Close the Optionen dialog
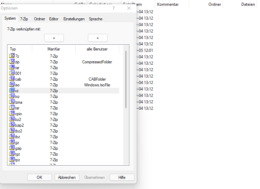Image resolution: width=260 pixels, height=189 pixels. [129, 8]
